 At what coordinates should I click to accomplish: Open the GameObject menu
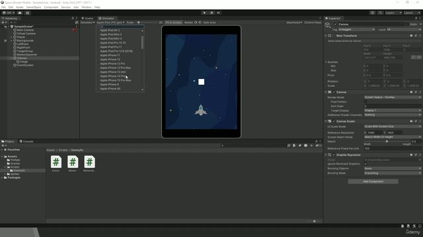[34, 7]
